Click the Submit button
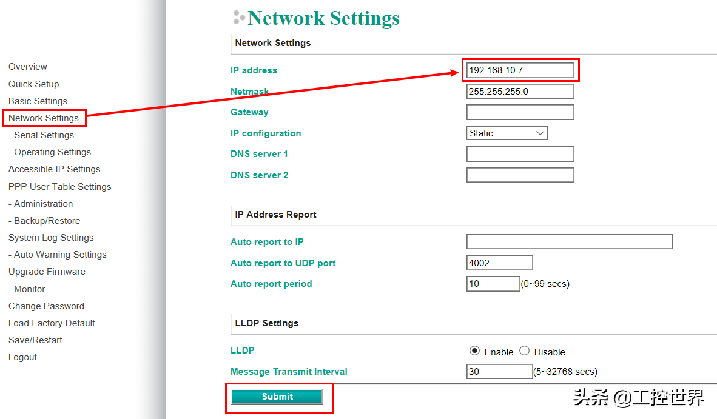 pos(277,397)
